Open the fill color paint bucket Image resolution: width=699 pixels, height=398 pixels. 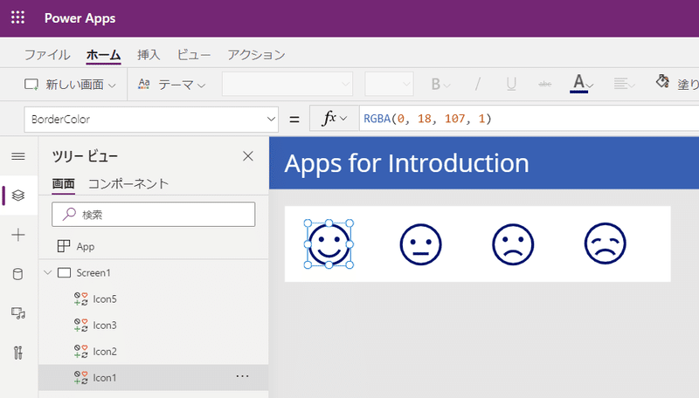tap(662, 82)
